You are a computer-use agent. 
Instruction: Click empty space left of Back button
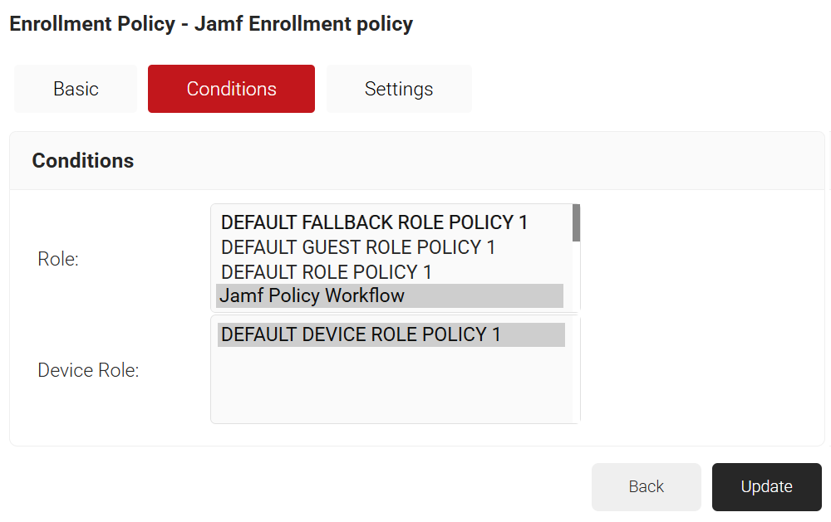pyautogui.click(x=332, y=487)
